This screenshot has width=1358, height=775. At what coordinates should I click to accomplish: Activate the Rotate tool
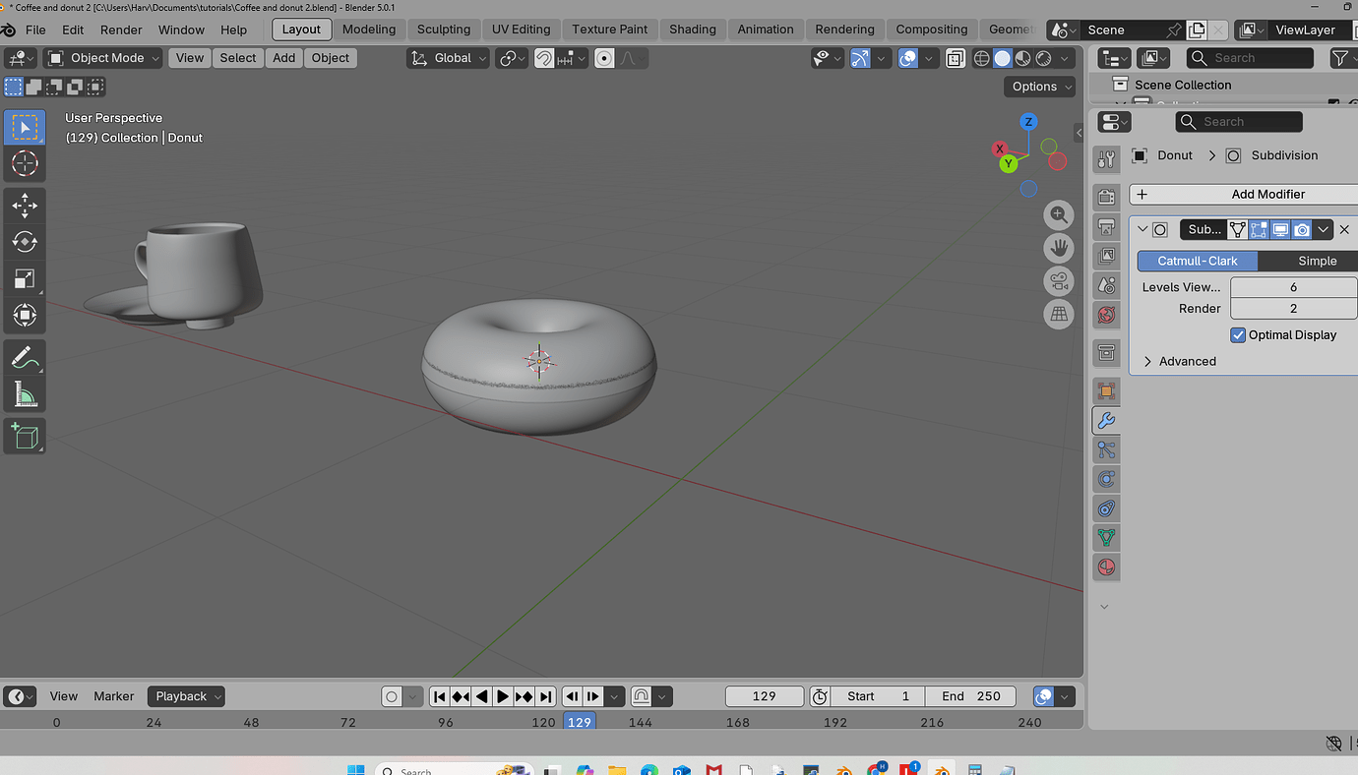(25, 242)
